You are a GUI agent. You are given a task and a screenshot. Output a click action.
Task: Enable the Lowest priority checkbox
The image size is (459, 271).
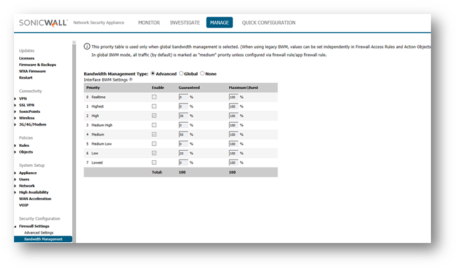(x=154, y=162)
